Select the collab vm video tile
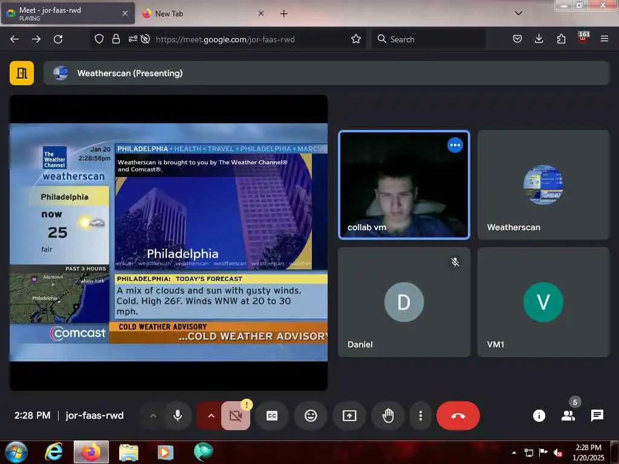 404,185
